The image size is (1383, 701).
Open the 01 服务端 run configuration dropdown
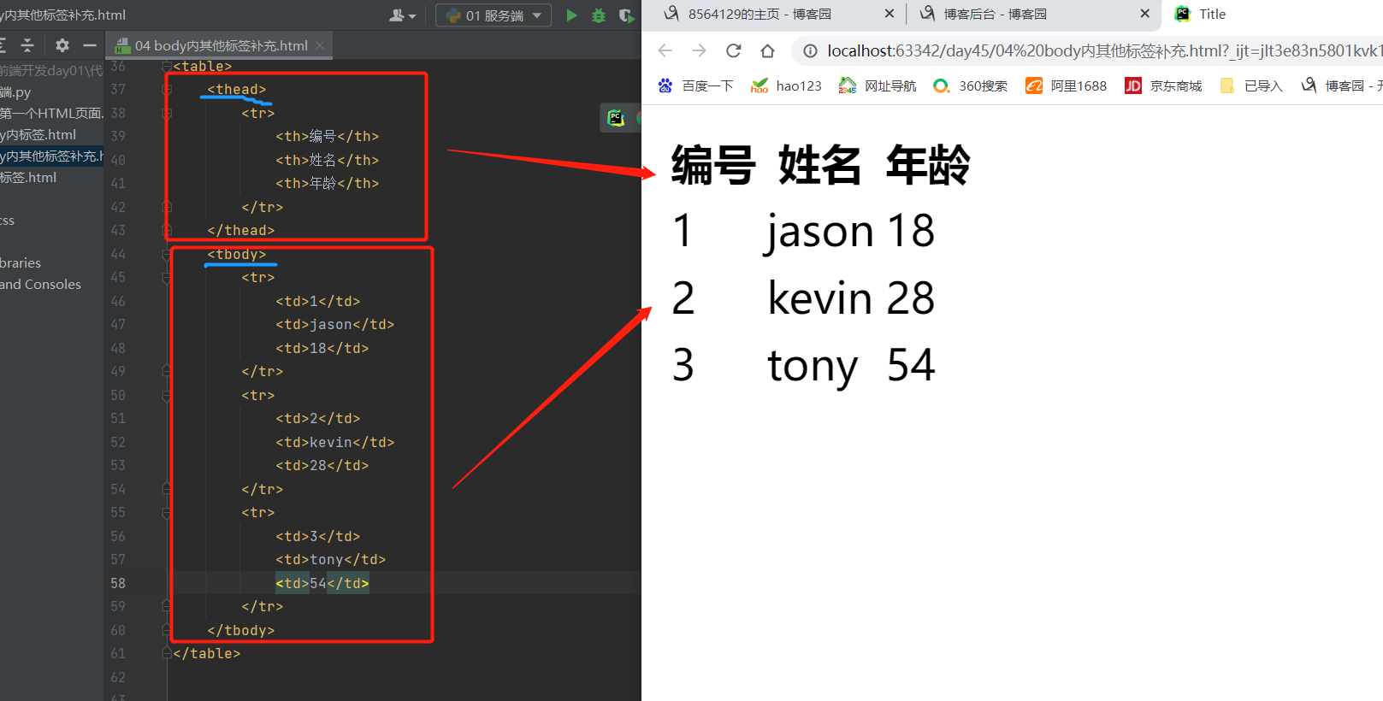tap(494, 15)
